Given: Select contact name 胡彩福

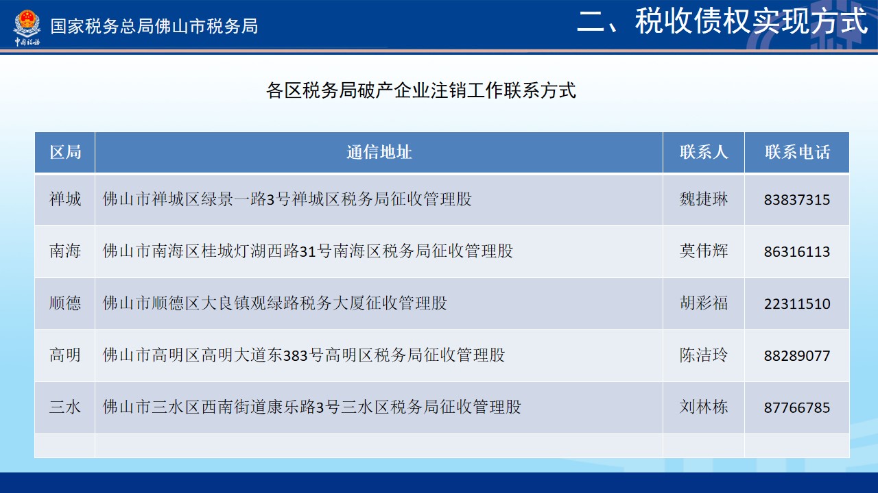Looking at the screenshot, I should [x=704, y=303].
